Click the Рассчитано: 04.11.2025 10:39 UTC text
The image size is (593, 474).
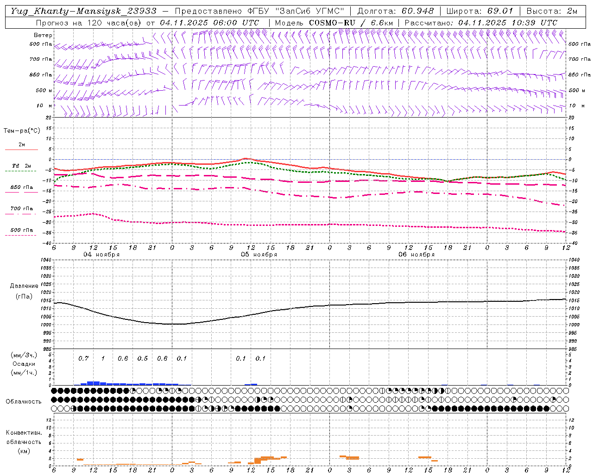(x=481, y=23)
